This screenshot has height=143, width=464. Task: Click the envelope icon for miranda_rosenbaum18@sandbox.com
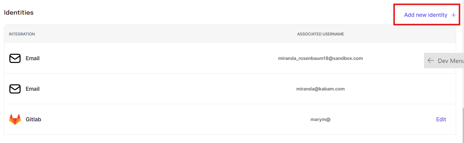[15, 58]
